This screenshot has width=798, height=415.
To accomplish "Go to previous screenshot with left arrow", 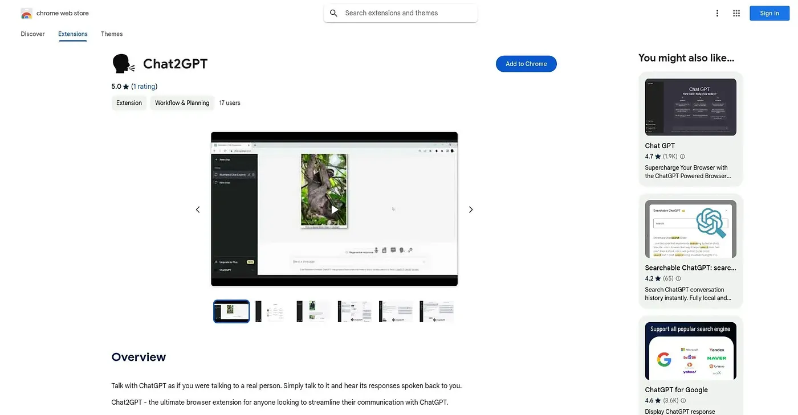I will coord(198,209).
